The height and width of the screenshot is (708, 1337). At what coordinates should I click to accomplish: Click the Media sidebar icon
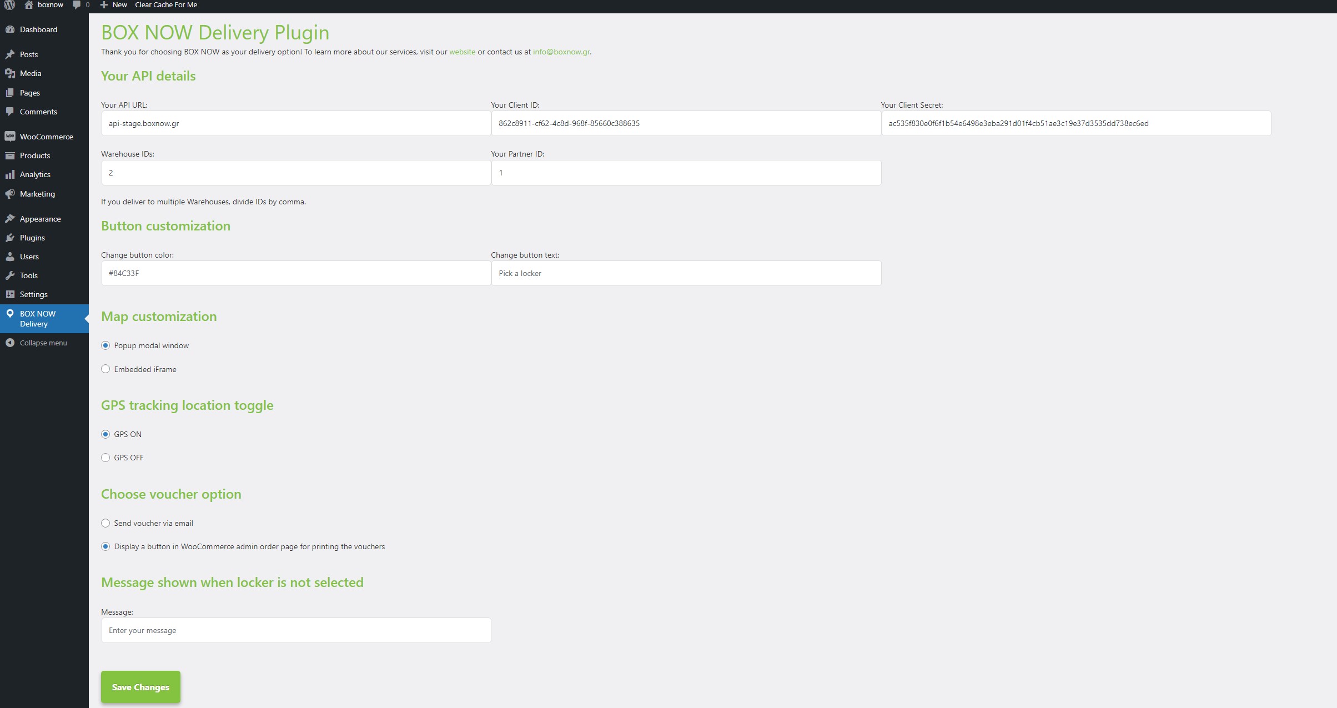pos(9,73)
